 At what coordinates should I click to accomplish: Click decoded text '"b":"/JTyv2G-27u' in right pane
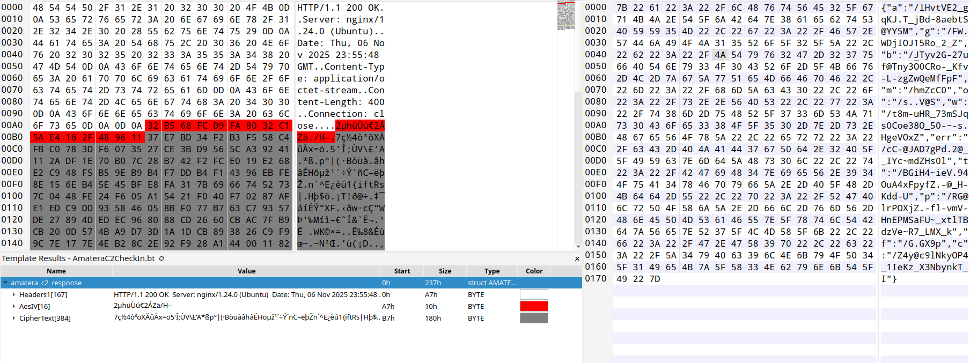(924, 55)
